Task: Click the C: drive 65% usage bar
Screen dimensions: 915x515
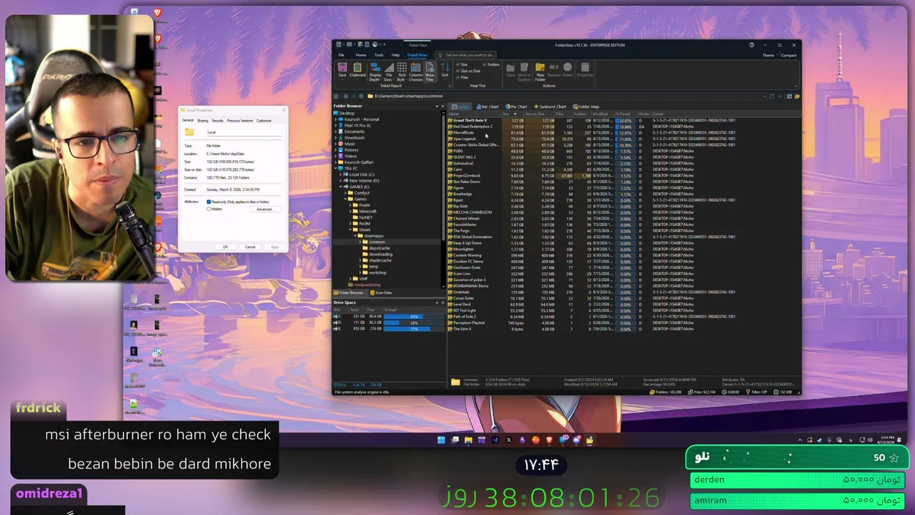Action: [413, 316]
